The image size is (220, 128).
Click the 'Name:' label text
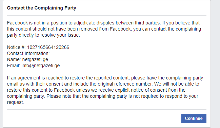pos(14,59)
